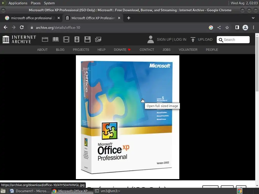This screenshot has height=194, width=259.
Task: Open the HELP link
Action: click(101, 50)
